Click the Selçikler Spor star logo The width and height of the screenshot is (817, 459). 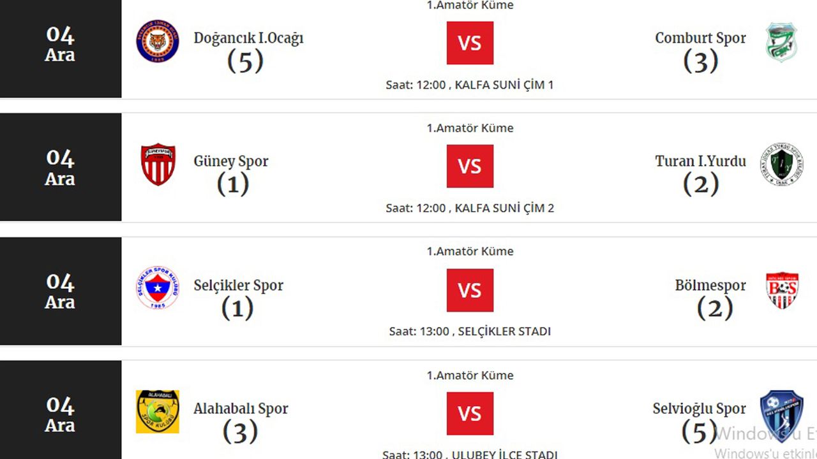coord(158,288)
